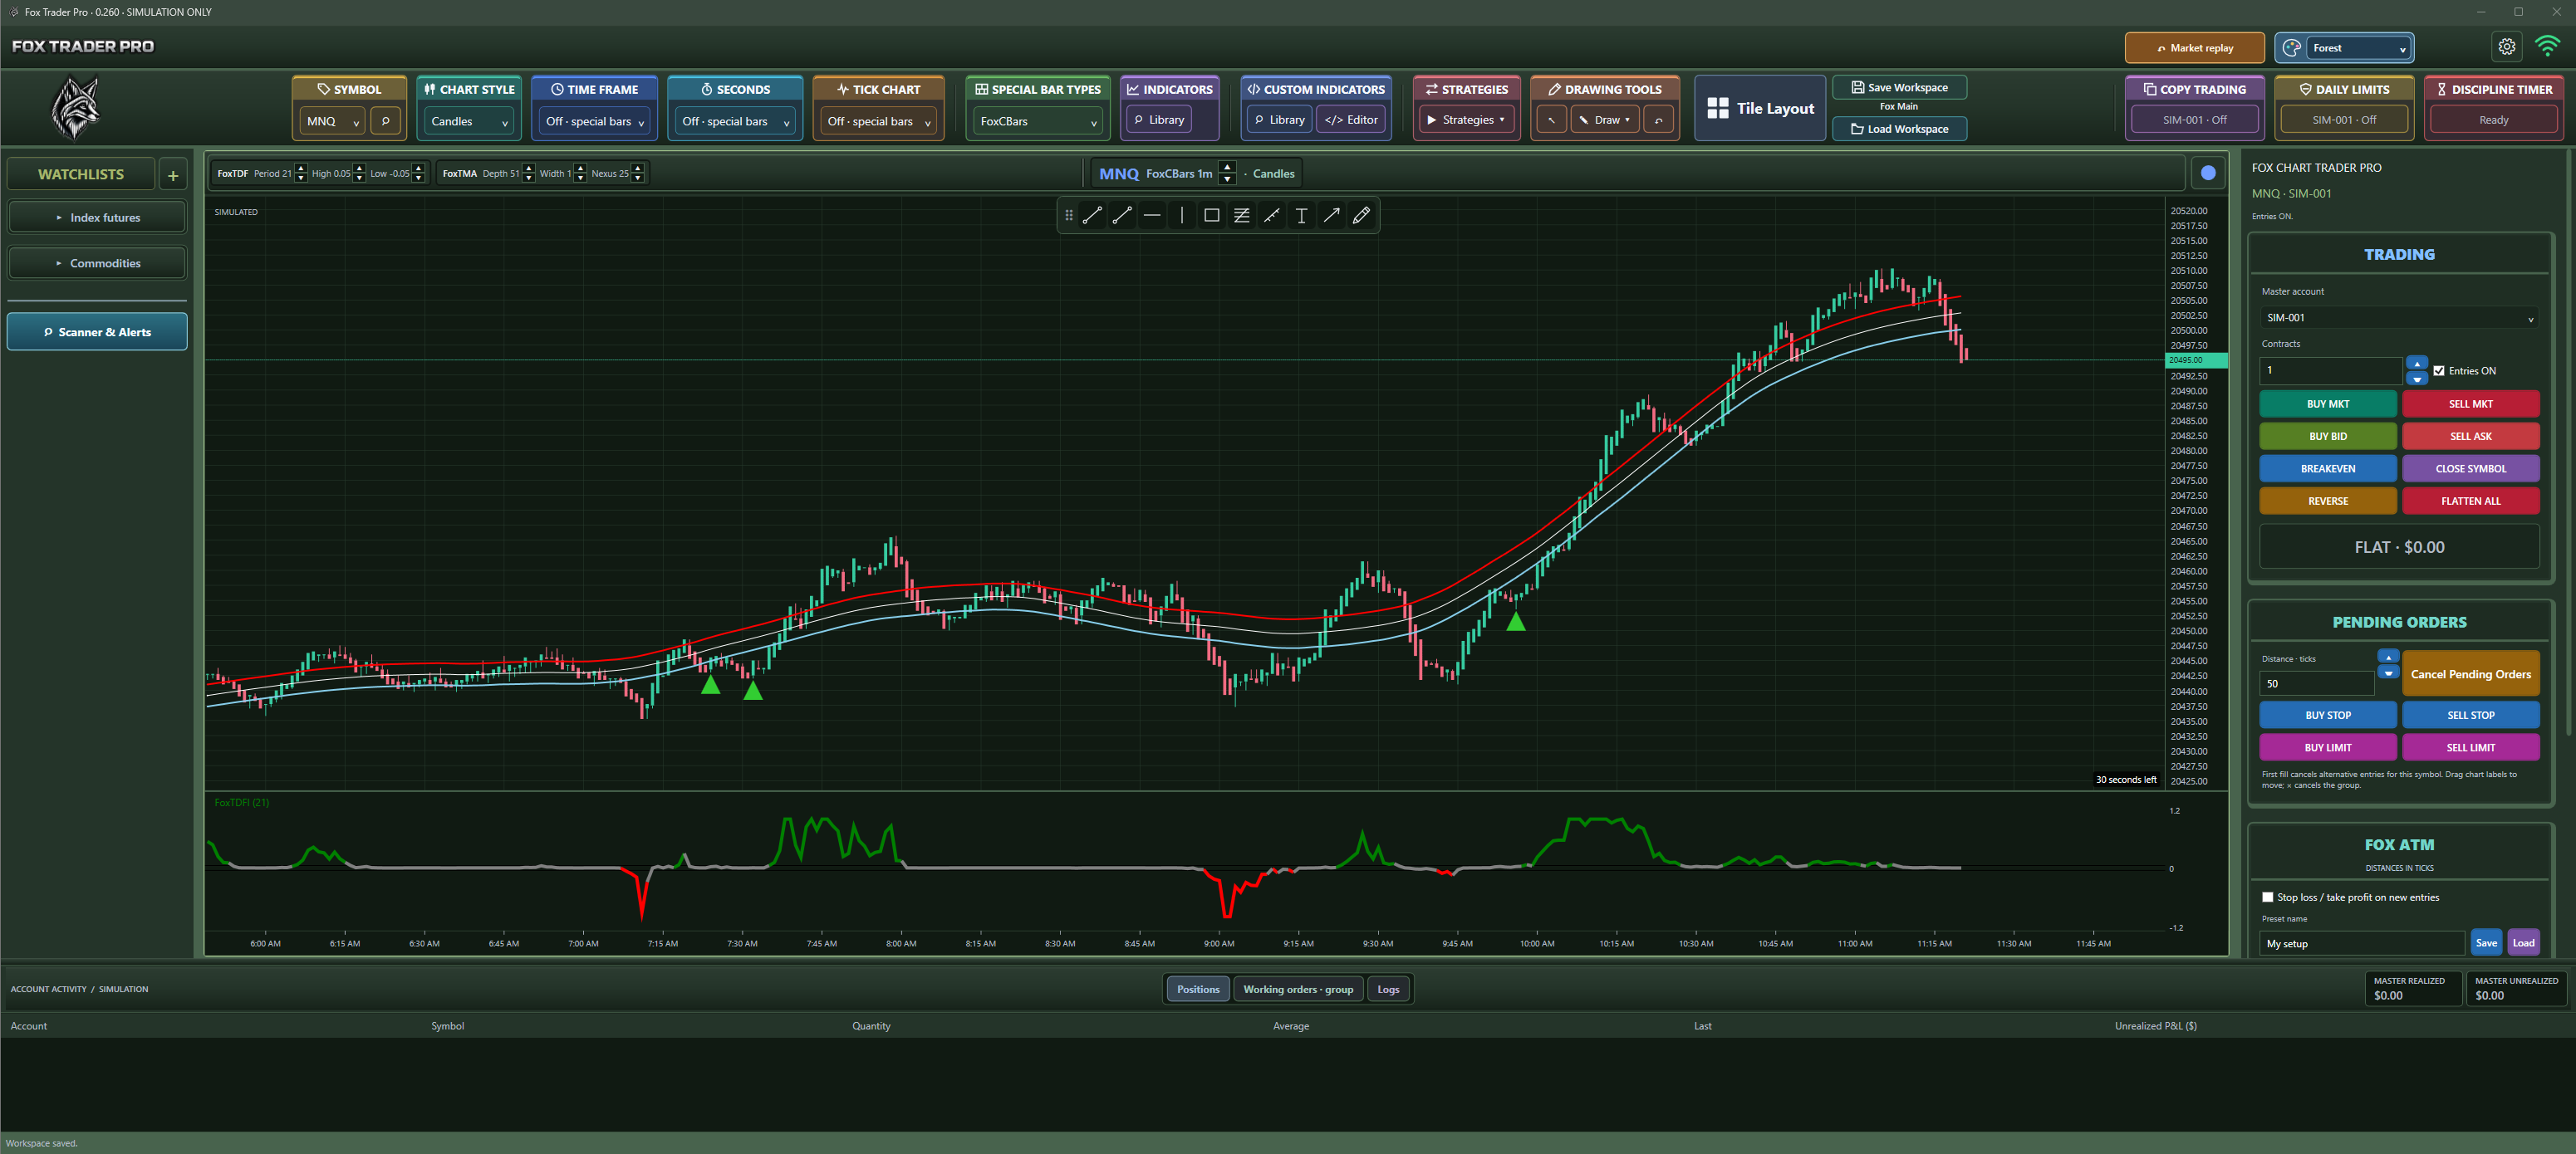Expand the Index futures watchlist
Viewport: 2576px width, 1154px height.
[x=97, y=218]
